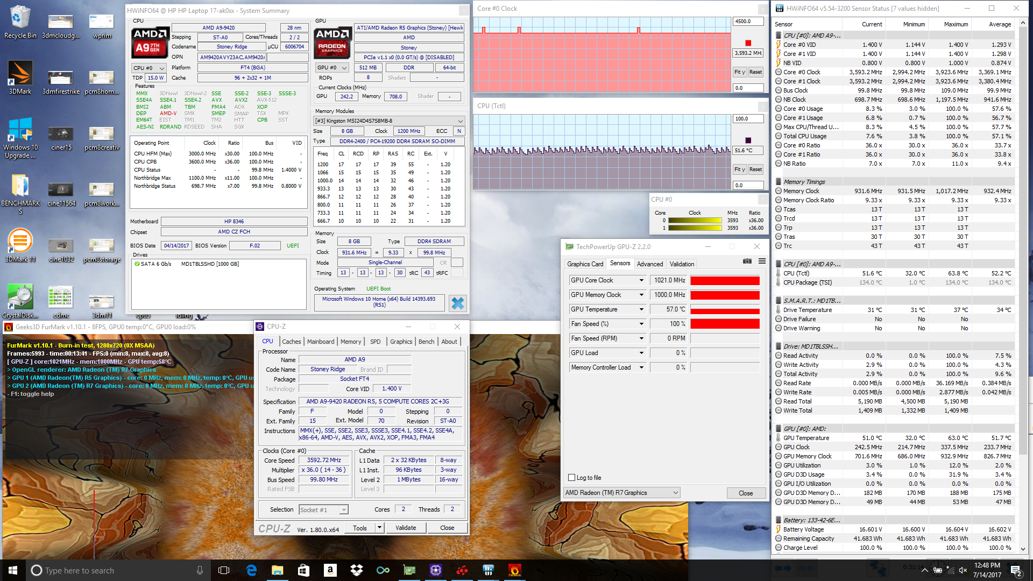Open the volume control in the system tray
1033x581 pixels.
tap(963, 570)
